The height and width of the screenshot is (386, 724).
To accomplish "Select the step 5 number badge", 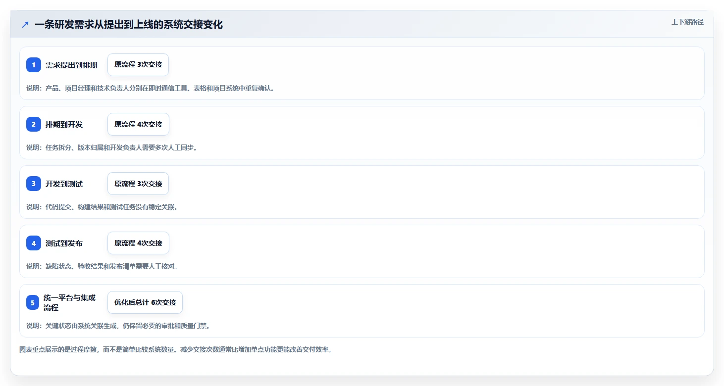I will pos(33,302).
